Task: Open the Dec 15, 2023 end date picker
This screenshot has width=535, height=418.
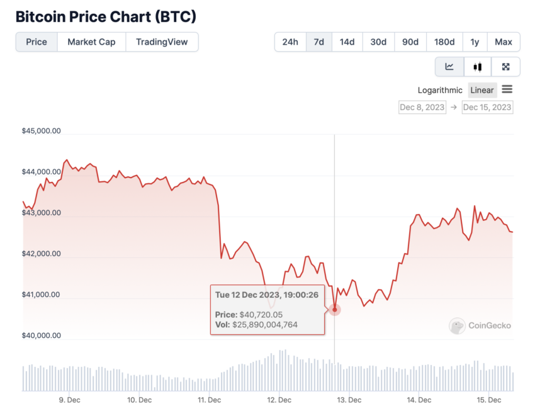Action: pos(487,107)
